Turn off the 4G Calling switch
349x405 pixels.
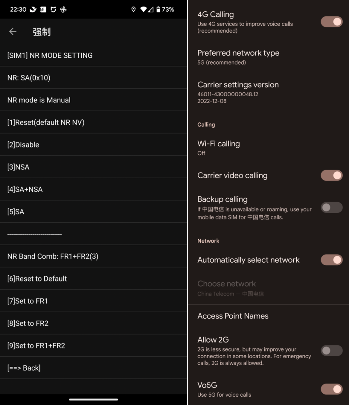click(x=331, y=22)
